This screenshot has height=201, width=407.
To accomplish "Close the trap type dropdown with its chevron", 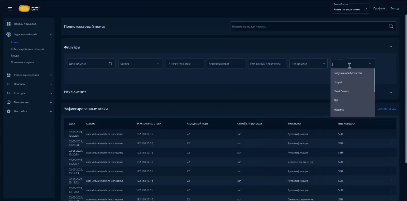I will [370, 64].
